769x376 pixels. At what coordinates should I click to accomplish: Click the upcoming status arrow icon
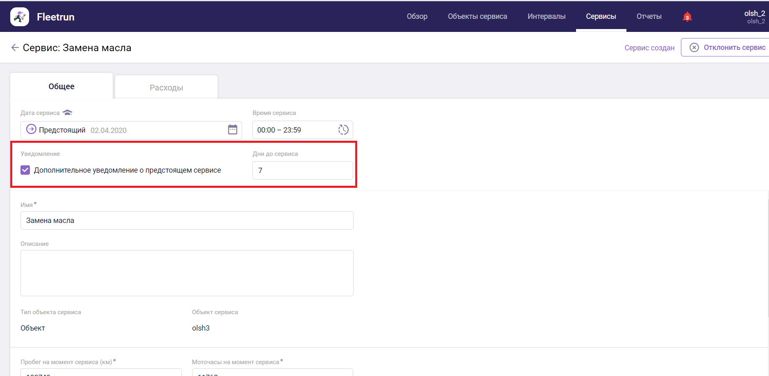tap(31, 129)
